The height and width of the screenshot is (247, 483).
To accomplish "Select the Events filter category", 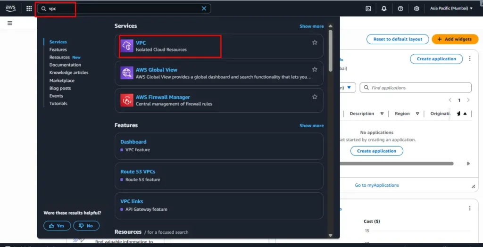I will 56,96.
